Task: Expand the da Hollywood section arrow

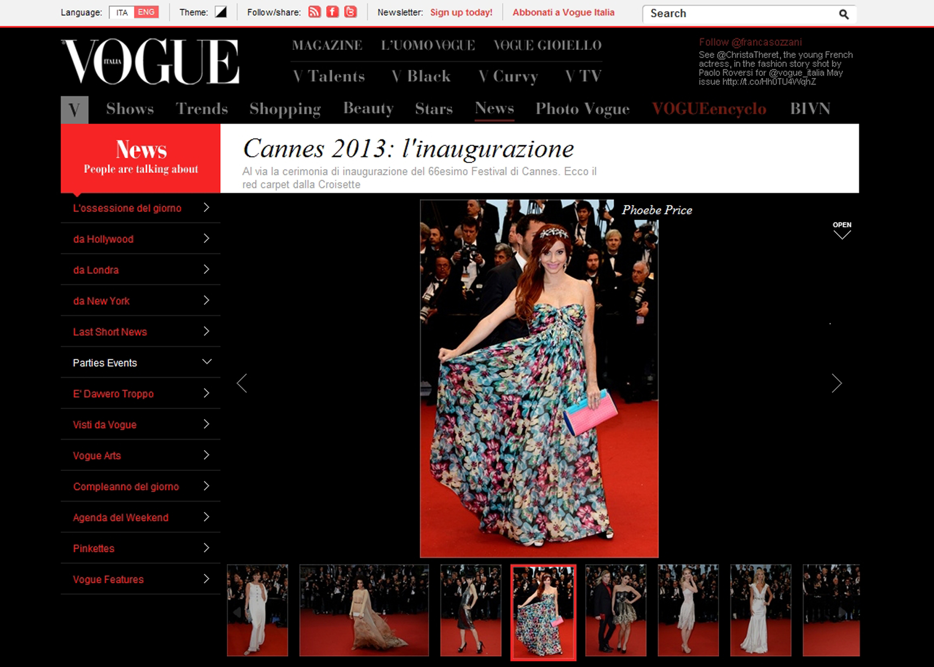Action: point(207,238)
